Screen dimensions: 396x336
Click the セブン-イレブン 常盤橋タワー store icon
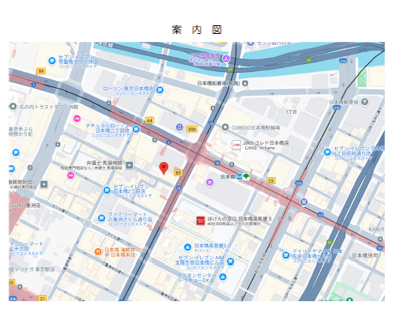click(x=52, y=61)
